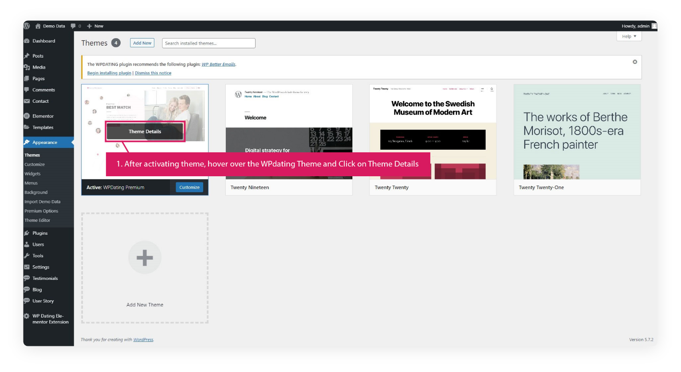Select the Twenty Nineteen theme thumbnail
This screenshot has height=372, width=681.
(289, 132)
